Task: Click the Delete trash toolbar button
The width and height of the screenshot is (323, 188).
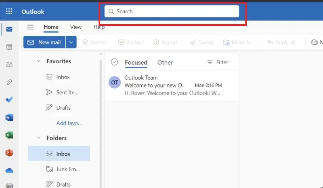Action: pos(94,42)
